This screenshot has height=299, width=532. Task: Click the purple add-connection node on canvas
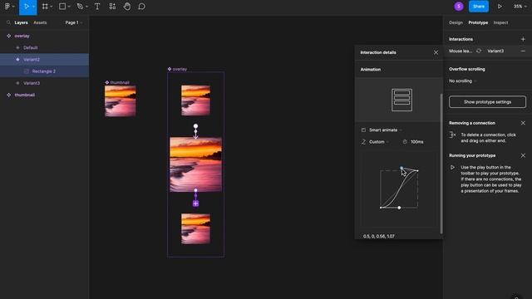click(x=196, y=203)
